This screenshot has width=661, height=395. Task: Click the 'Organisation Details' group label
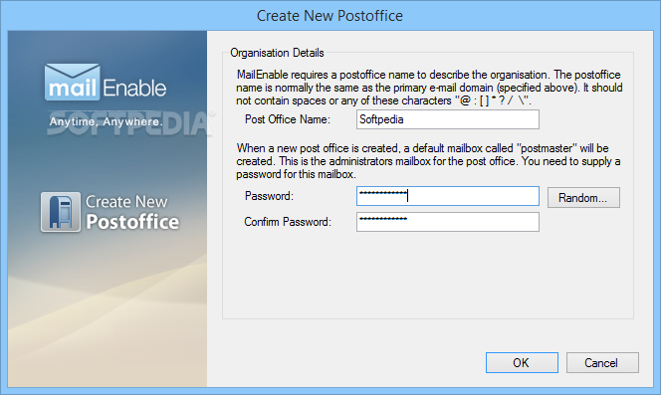pyautogui.click(x=277, y=53)
